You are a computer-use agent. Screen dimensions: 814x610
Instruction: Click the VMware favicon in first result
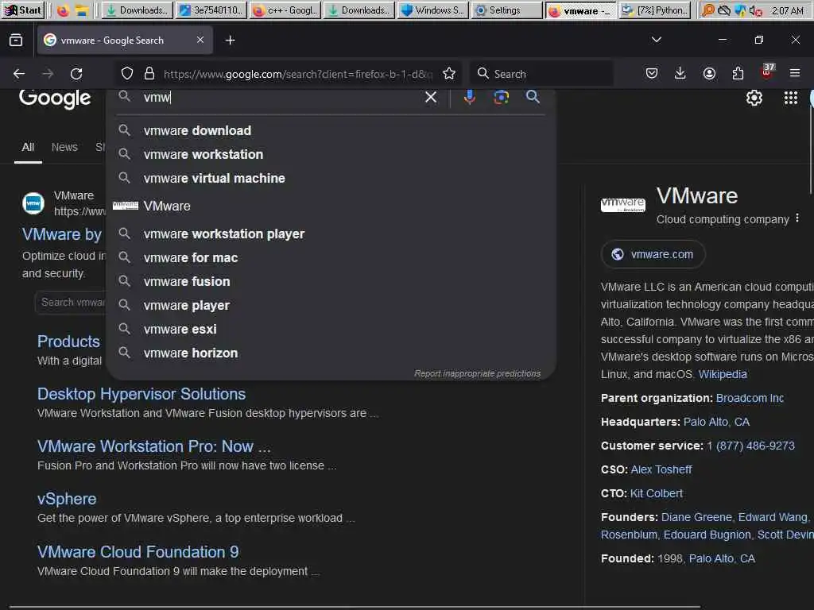pyautogui.click(x=33, y=203)
